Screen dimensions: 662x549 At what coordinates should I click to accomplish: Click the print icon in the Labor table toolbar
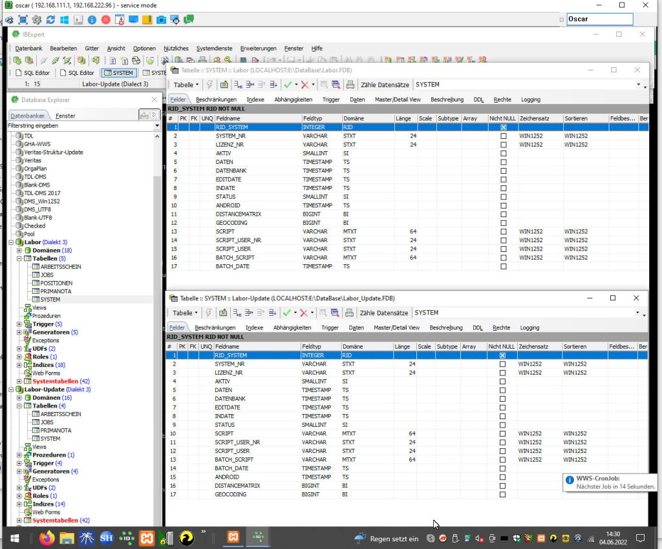(x=350, y=85)
